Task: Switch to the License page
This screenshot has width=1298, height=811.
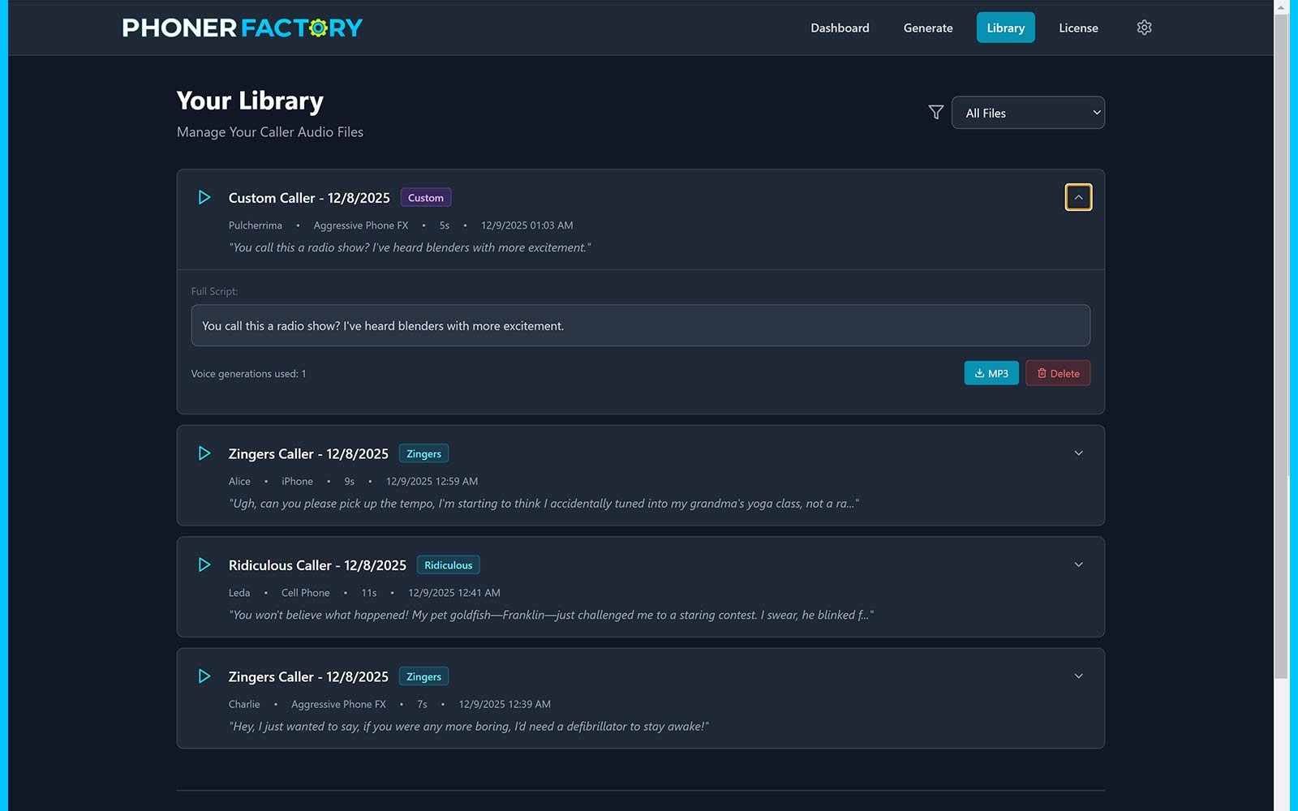Action: click(x=1078, y=28)
